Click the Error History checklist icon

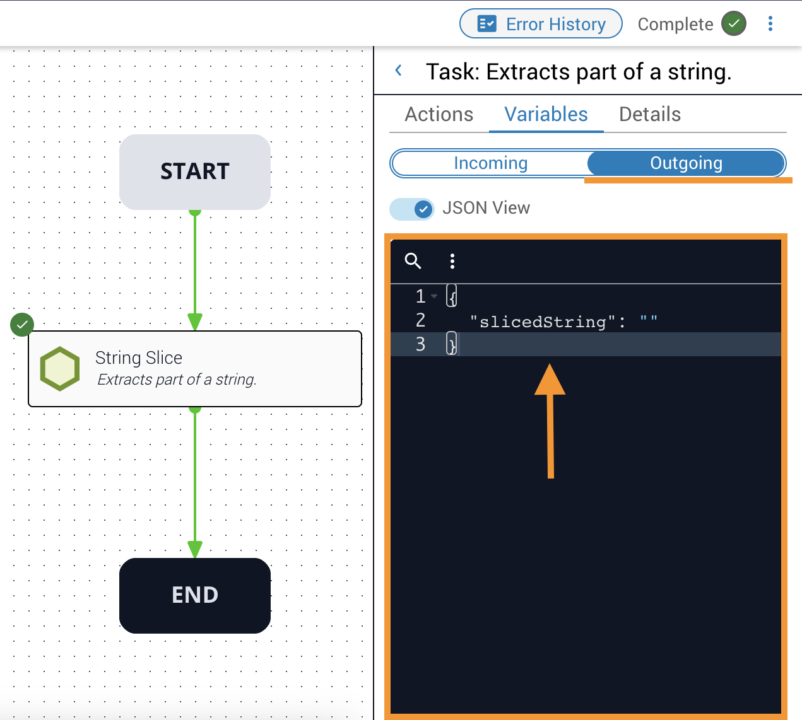click(x=487, y=24)
